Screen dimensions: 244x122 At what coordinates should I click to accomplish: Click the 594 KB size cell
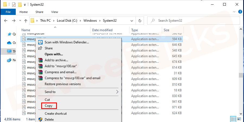[x=177, y=39]
